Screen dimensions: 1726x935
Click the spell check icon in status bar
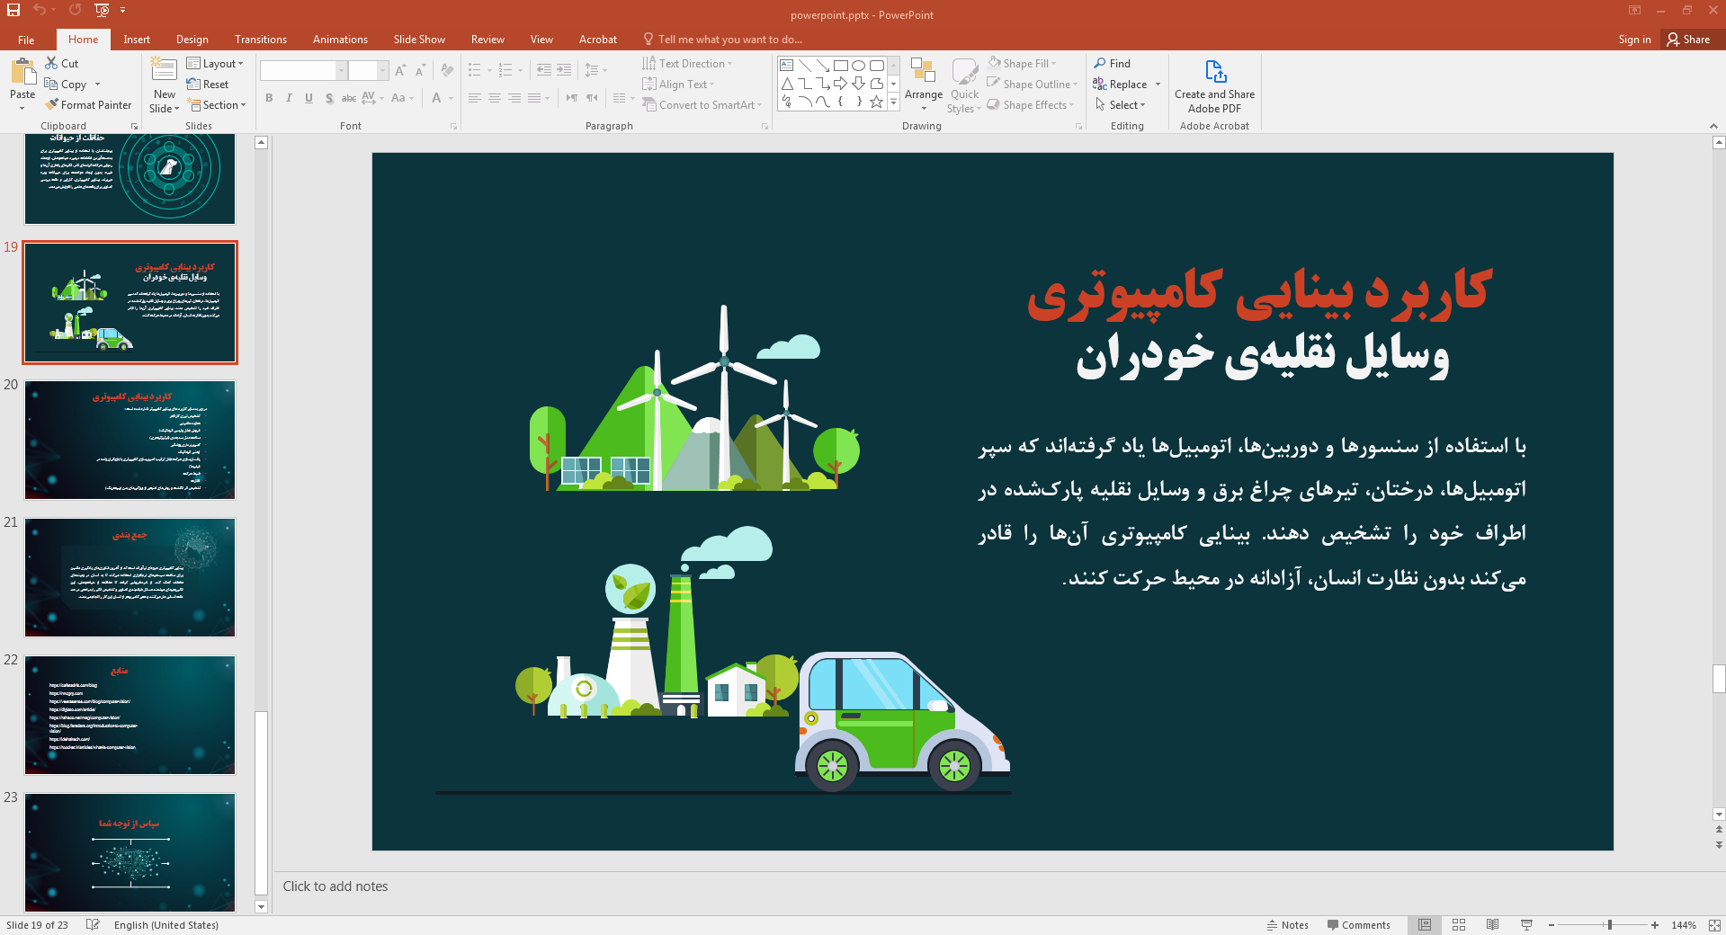[x=93, y=925]
